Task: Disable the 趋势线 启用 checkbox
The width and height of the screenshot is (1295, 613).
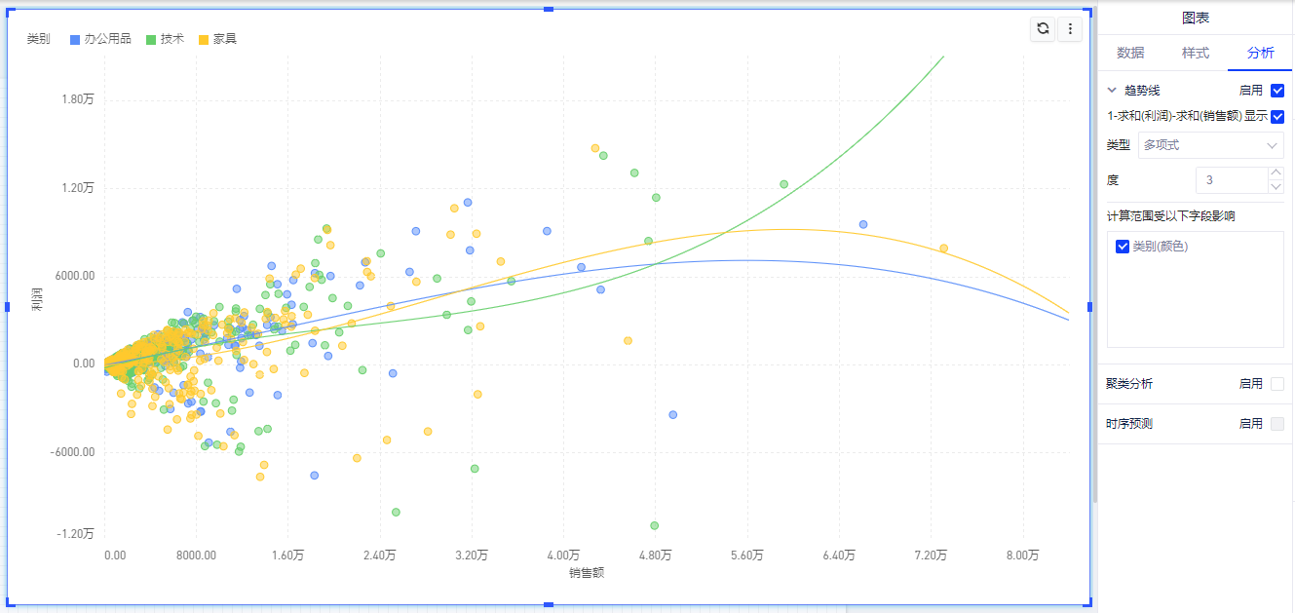Action: pos(1277,91)
